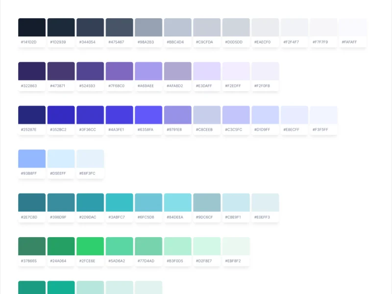Choose the bright indigo swatch #4A3FE1

click(120, 115)
